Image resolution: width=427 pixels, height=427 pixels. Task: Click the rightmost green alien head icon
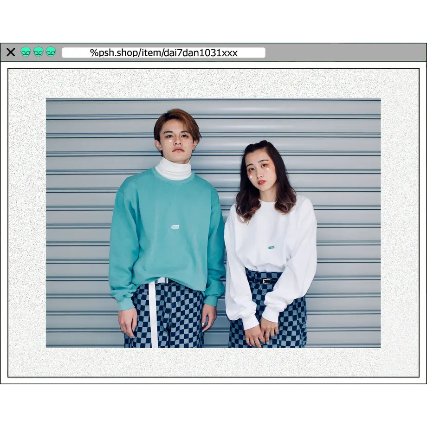(51, 52)
